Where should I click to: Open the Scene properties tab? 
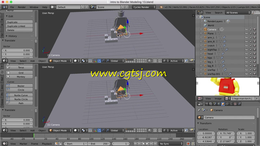pos(215,104)
